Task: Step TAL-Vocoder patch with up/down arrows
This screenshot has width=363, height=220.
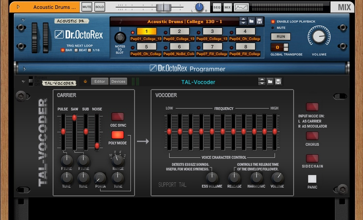Action: coord(261,81)
